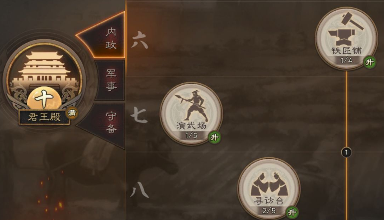384x220 pixels.
Task: Click the 1/4 progress on 铁匠铺
Action: [x=346, y=60]
